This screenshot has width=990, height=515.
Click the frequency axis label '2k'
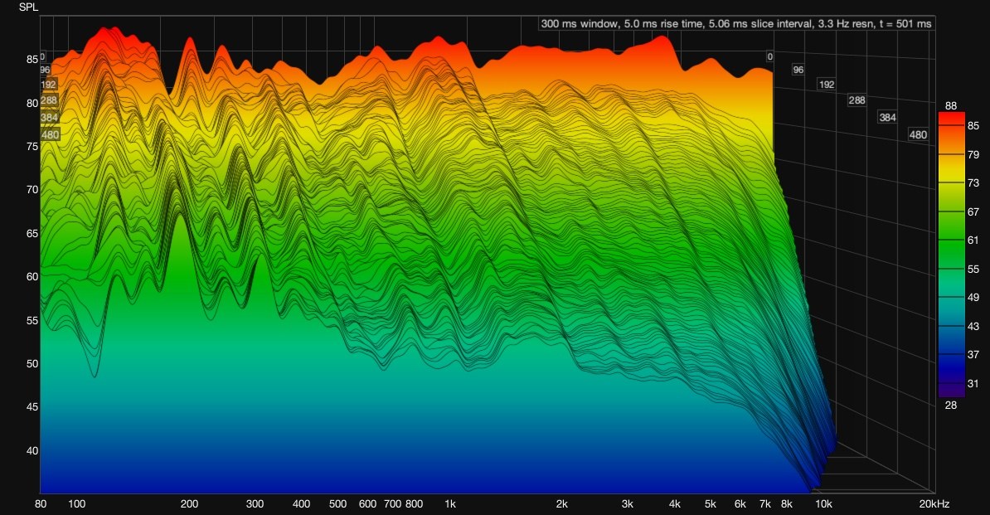(x=562, y=503)
